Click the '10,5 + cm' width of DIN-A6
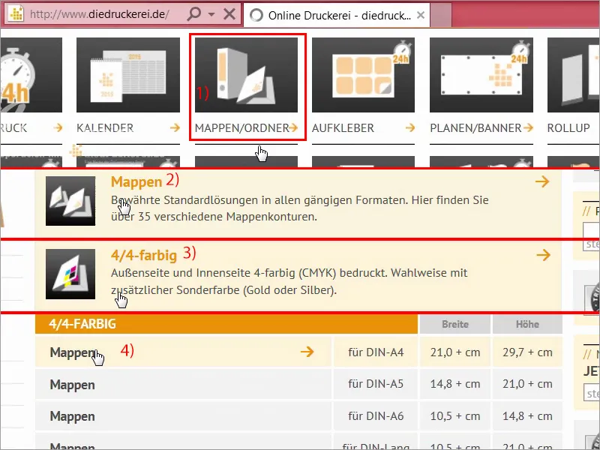The width and height of the screenshot is (600, 450). click(x=455, y=416)
